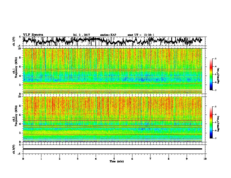Image resolution: width=231 pixels, height=178 pixels.
Task: Click inside the ch.1 spectrogram panel
Action: point(113,71)
